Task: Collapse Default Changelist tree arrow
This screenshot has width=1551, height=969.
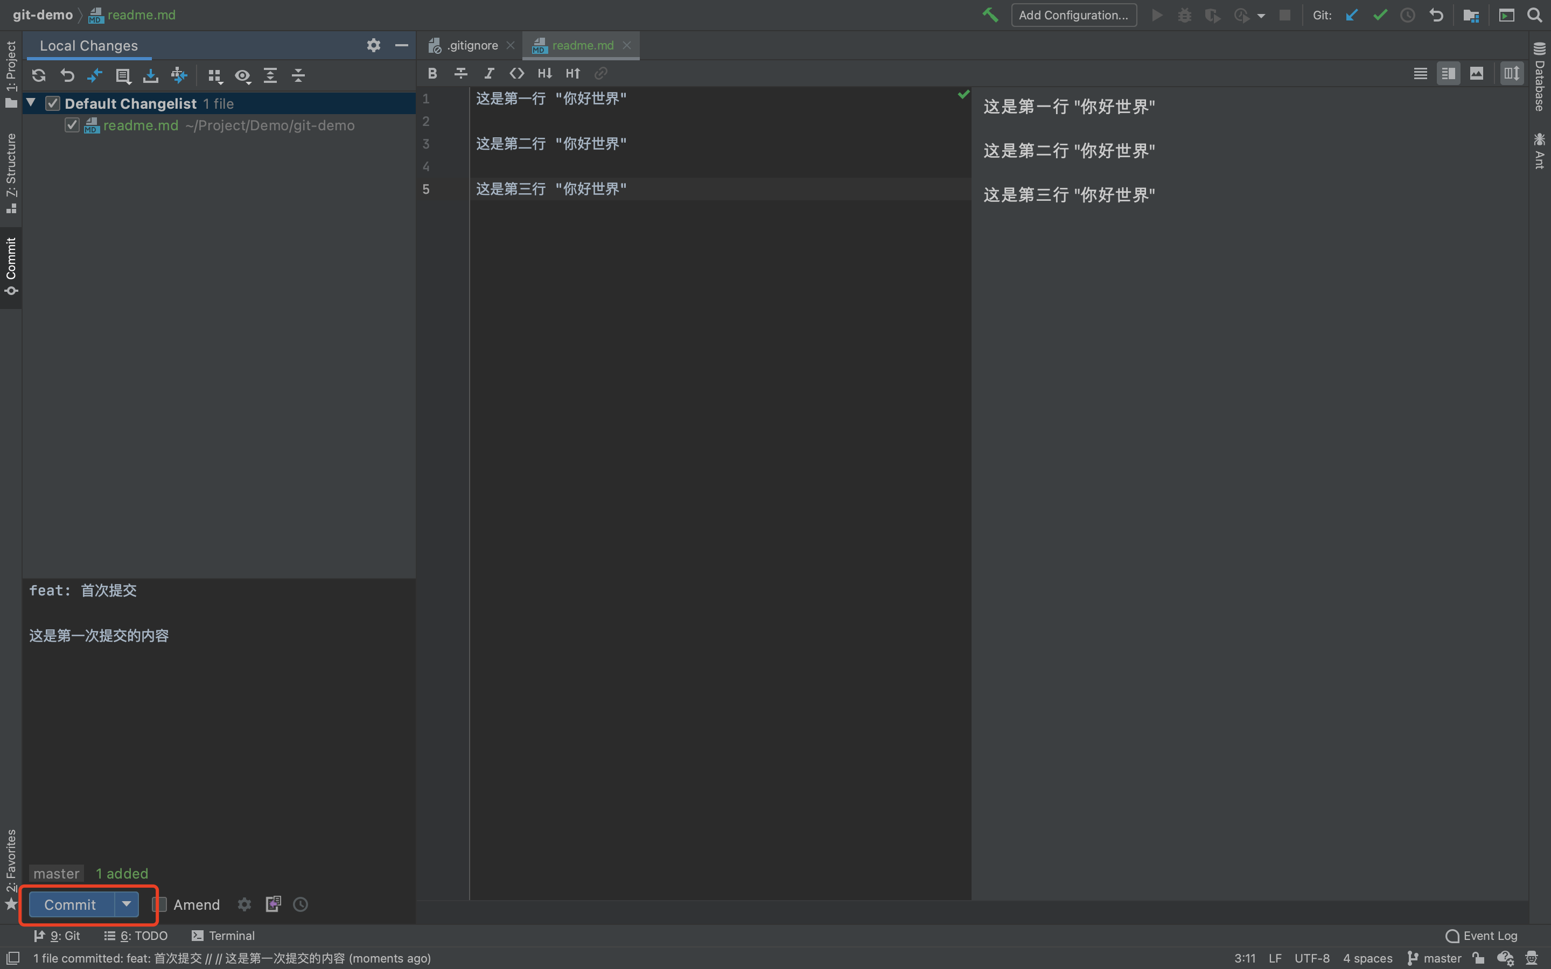Action: 31,102
